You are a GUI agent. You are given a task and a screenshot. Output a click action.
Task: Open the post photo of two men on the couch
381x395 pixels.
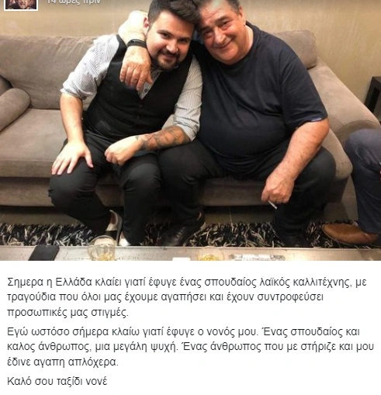(x=190, y=130)
